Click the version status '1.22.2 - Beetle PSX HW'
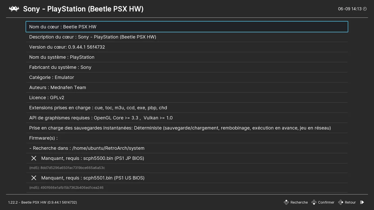The width and height of the screenshot is (374, 210). 43,202
